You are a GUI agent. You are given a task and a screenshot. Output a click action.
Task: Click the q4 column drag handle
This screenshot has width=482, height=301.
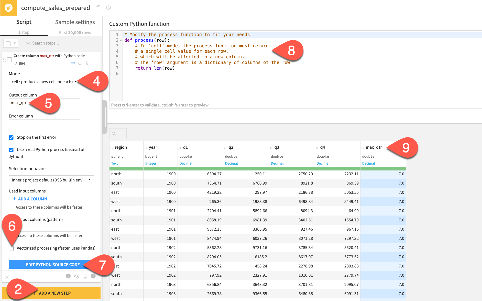[x=317, y=147]
